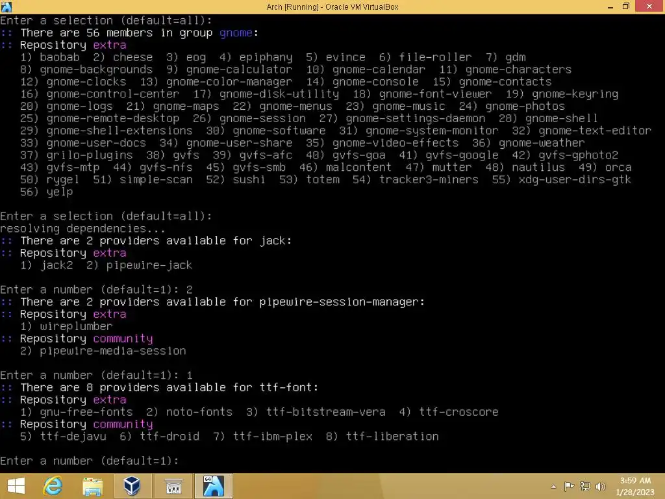Click the 'cheese' package entry
The image size is (665, 499).
click(x=132, y=57)
